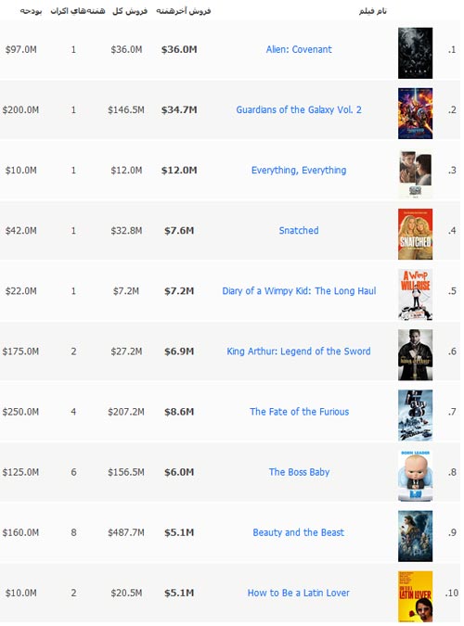Click the Everything, Everything poster thumbnail
This screenshot has height=626, width=464.
coord(415,173)
